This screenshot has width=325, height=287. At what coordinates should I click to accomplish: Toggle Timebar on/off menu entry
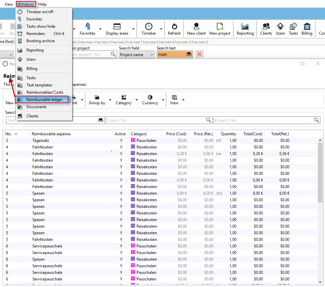40,12
